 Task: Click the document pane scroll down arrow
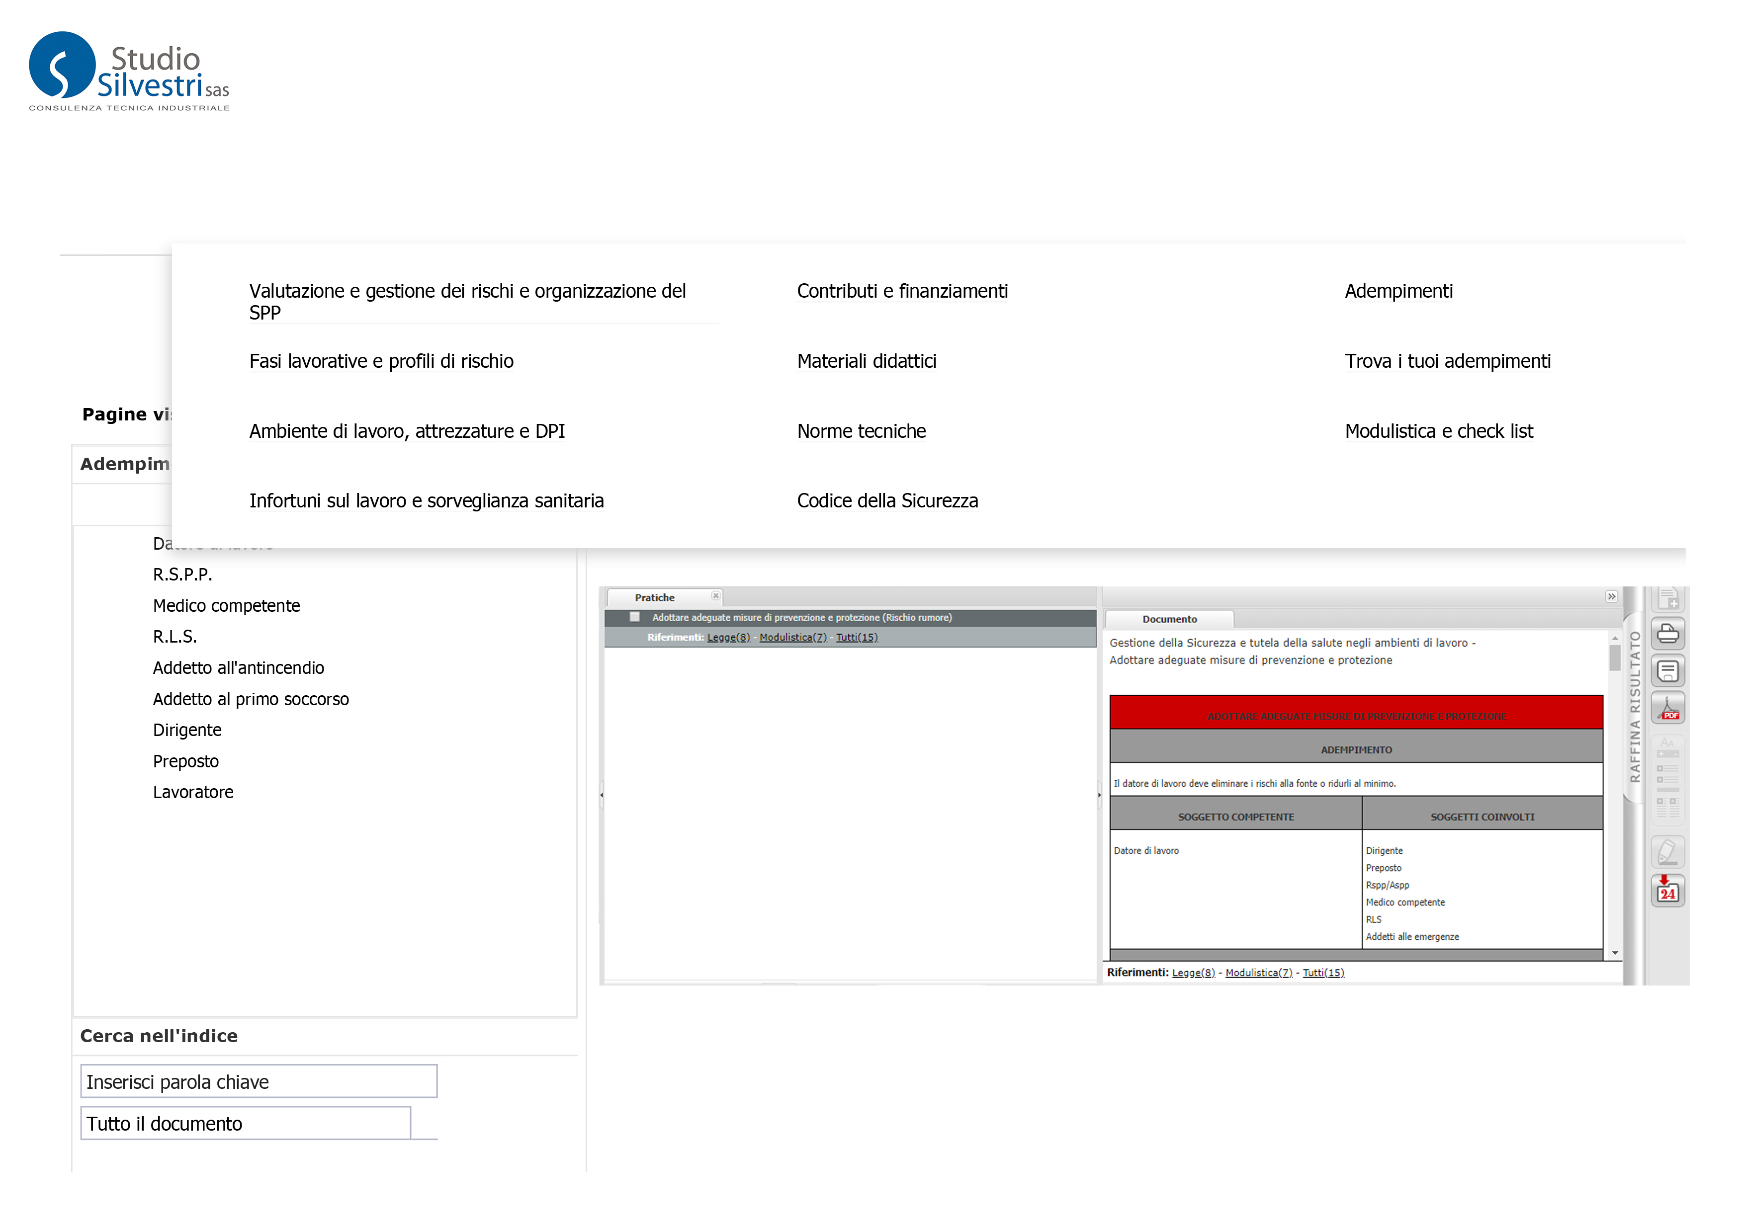pos(1615,953)
